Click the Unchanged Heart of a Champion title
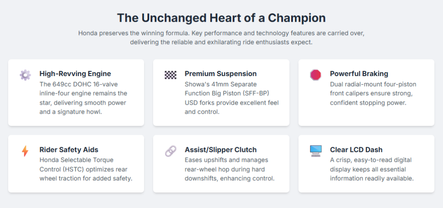Viewport: 443px width, 208px height. click(x=221, y=18)
